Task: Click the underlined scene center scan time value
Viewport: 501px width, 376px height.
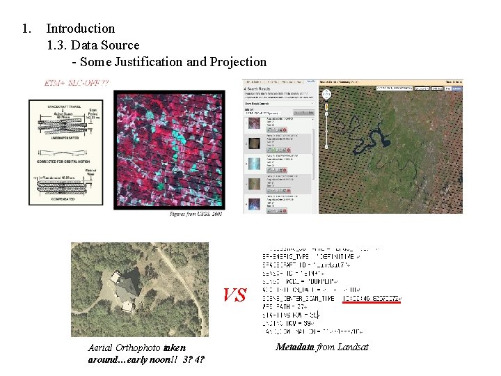Action: 372,299
